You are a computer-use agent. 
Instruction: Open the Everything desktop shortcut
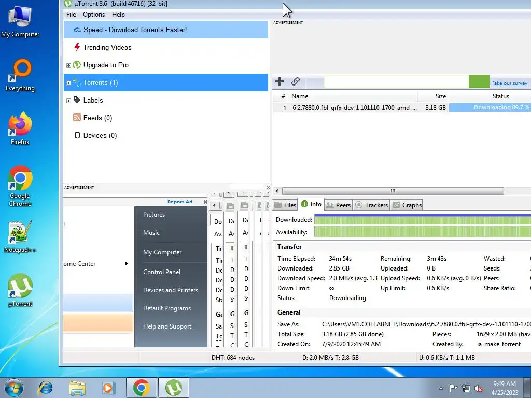20,75
